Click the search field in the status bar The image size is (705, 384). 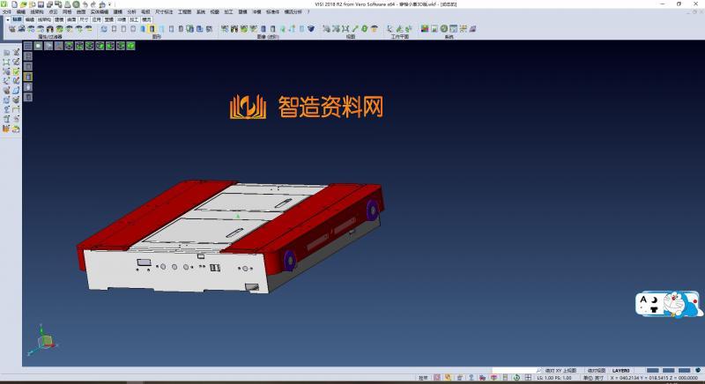tap(513, 371)
